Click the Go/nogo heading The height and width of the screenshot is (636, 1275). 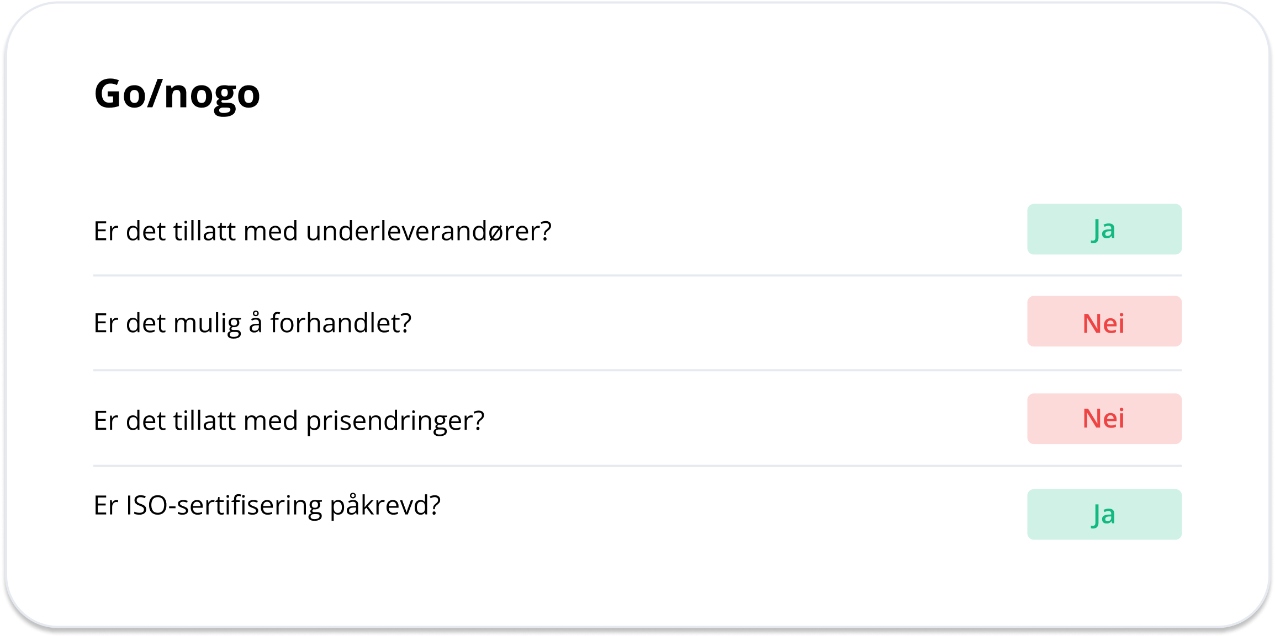click(177, 94)
